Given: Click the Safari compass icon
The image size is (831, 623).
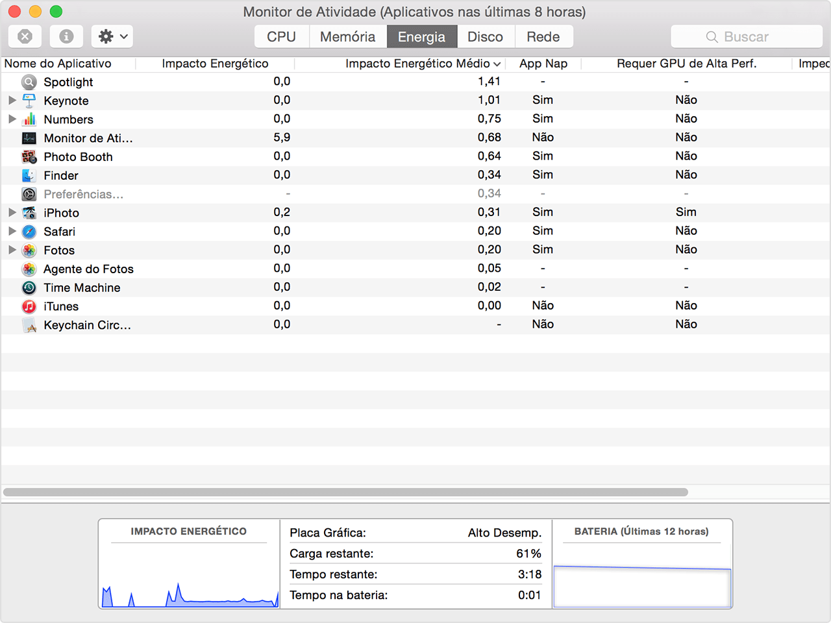Looking at the screenshot, I should click(29, 232).
